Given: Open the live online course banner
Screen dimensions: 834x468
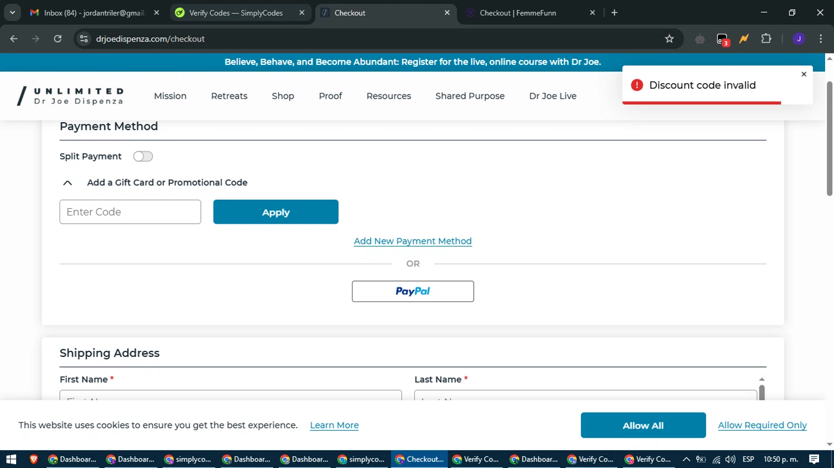Looking at the screenshot, I should coord(413,62).
